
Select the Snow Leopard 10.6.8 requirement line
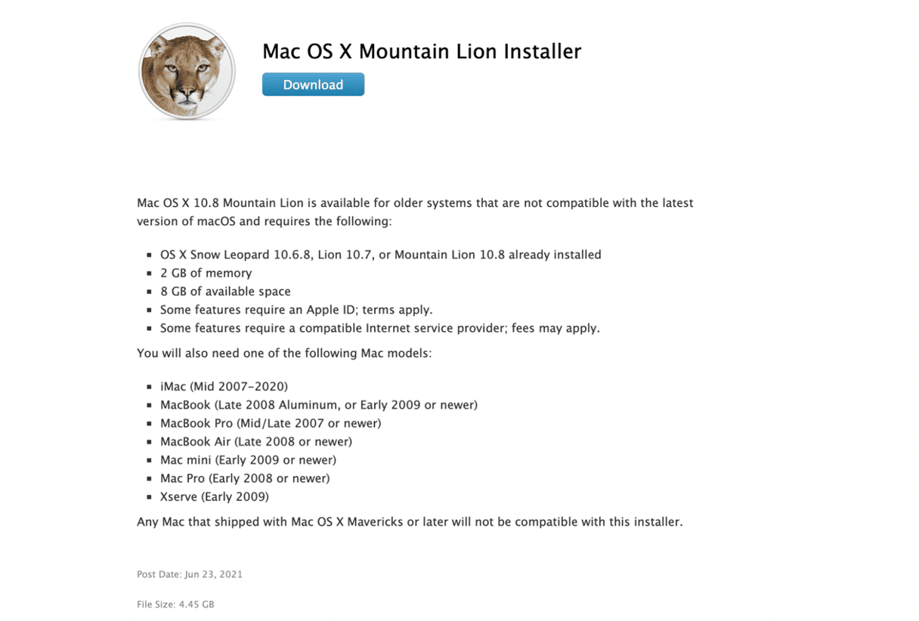coord(380,255)
